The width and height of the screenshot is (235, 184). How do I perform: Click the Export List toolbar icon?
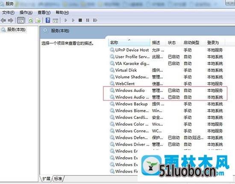pos(38,20)
